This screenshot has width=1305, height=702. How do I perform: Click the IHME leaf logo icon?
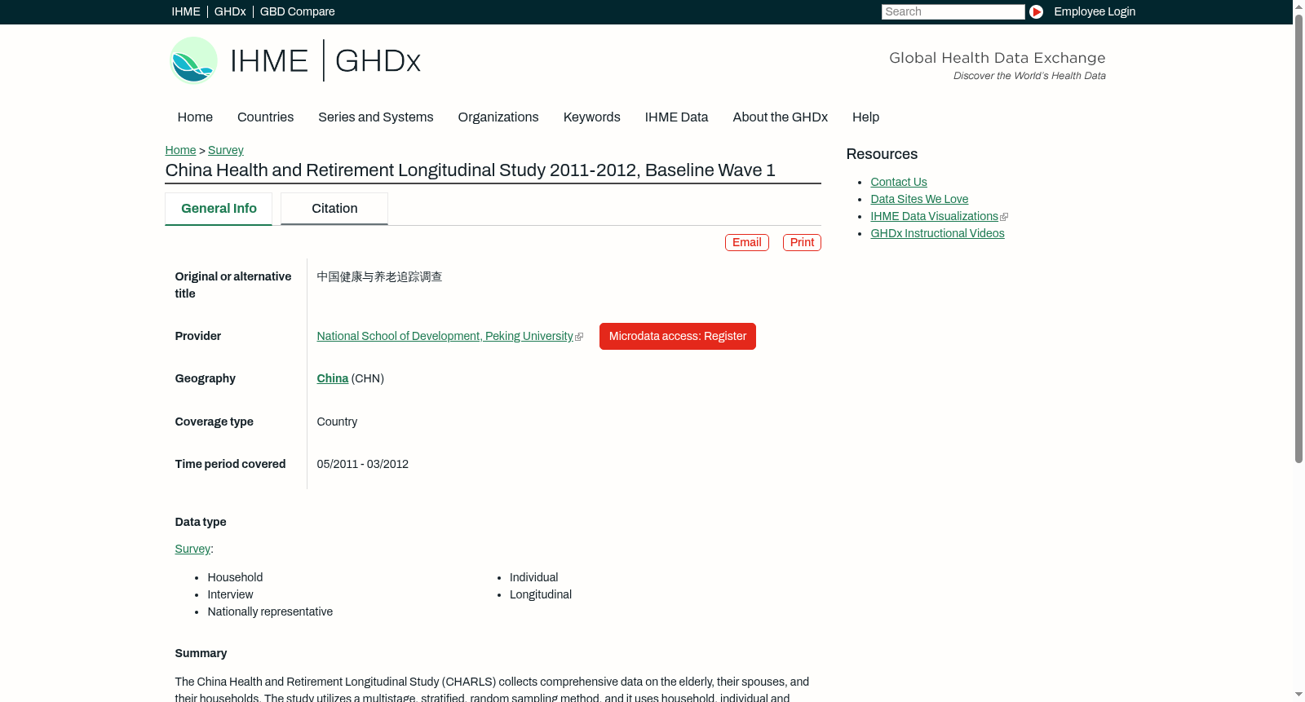193,60
